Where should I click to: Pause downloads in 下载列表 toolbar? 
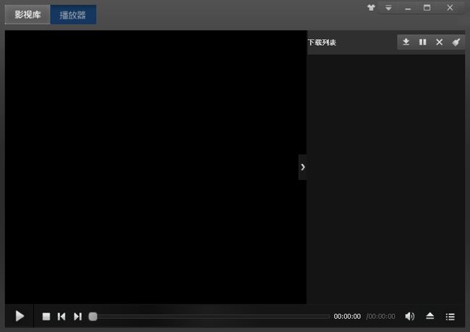[x=423, y=42]
